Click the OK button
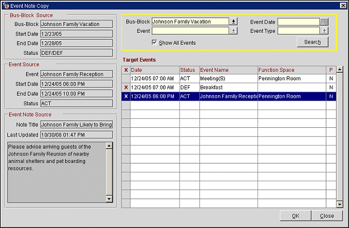 click(x=295, y=216)
